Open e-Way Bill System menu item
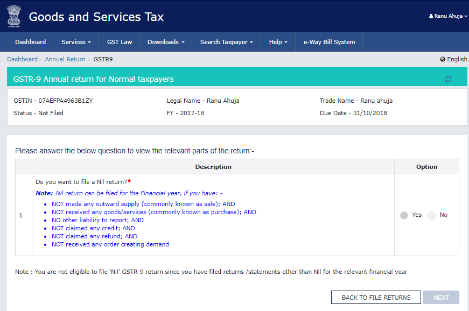The image size is (469, 311). 329,42
